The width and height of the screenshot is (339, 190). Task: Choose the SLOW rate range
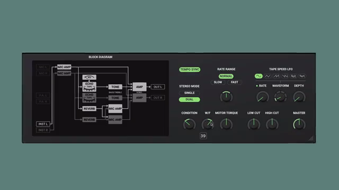[x=218, y=82]
